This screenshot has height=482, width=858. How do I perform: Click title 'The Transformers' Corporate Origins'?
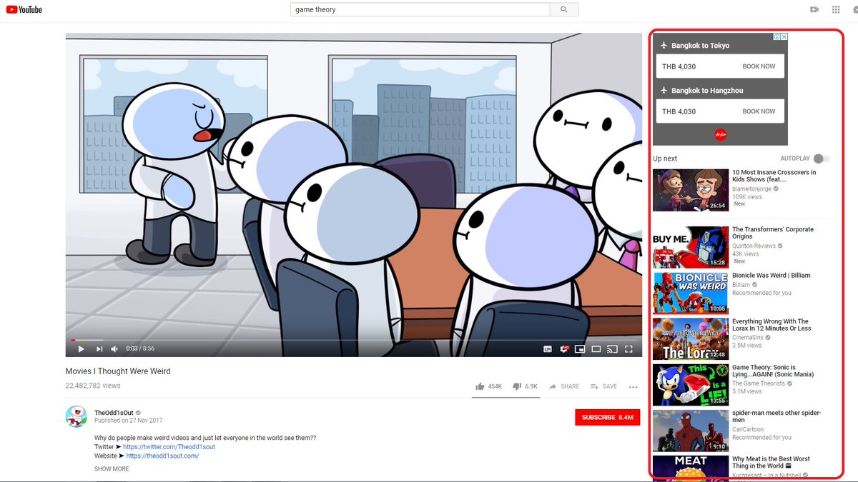[x=773, y=233]
